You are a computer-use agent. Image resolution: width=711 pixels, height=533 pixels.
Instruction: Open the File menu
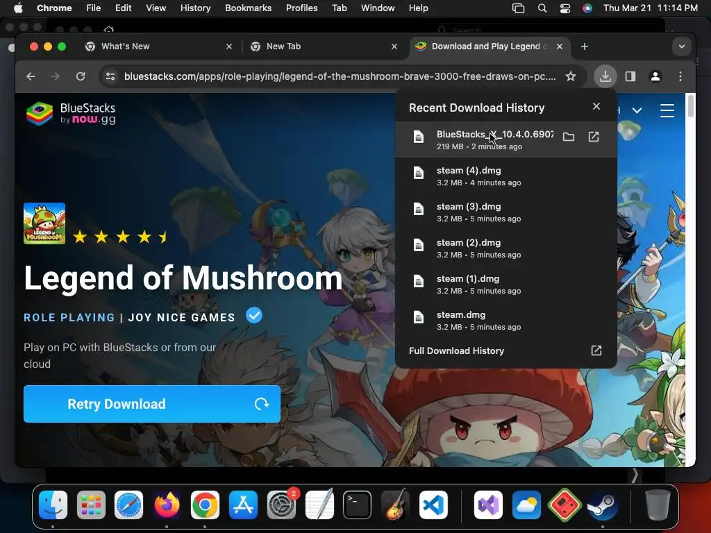pyautogui.click(x=94, y=8)
